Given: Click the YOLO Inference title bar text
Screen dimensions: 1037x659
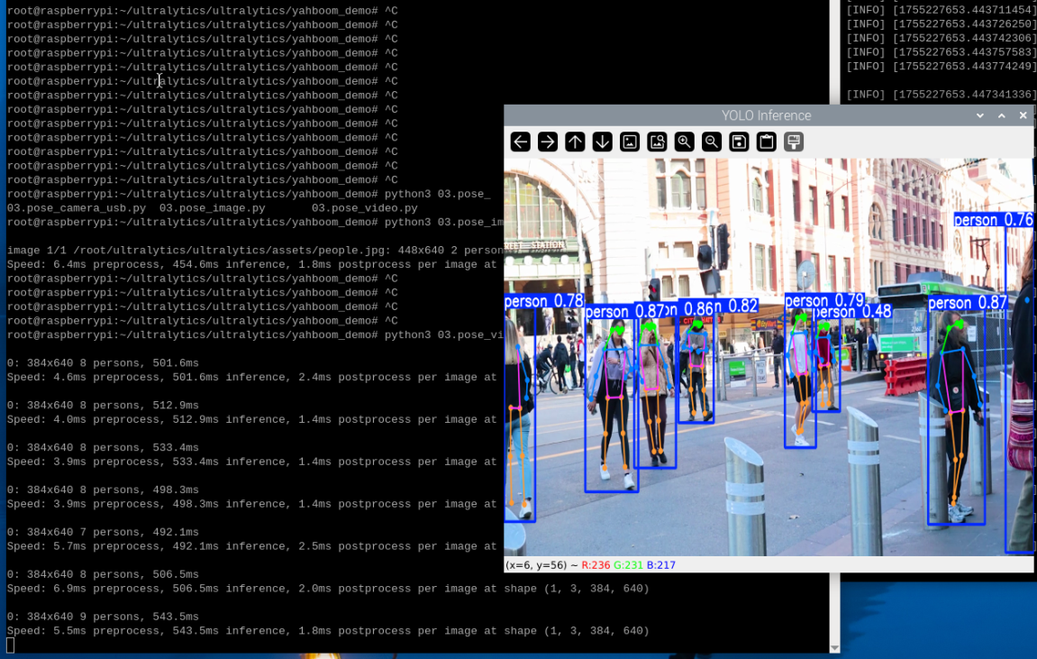Looking at the screenshot, I should pyautogui.click(x=766, y=115).
